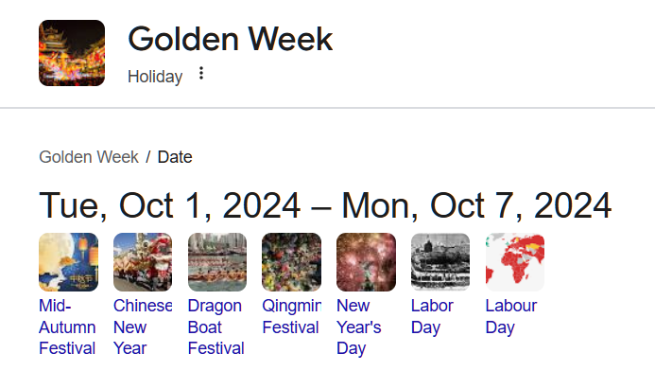The width and height of the screenshot is (655, 371).
Task: Follow the Qingming Festival text link
Action: coord(291,317)
